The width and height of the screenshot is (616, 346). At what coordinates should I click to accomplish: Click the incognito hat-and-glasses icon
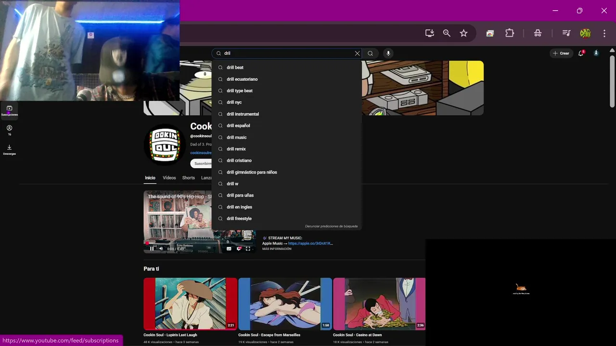pos(538,33)
